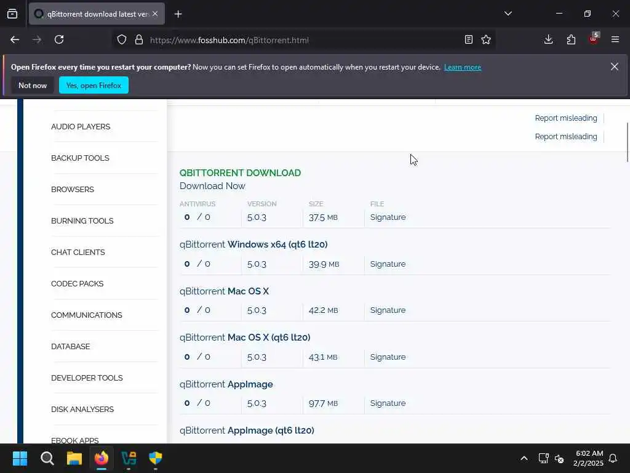Open Signature for 43.1 MB file
The height and width of the screenshot is (473, 630).
388,357
